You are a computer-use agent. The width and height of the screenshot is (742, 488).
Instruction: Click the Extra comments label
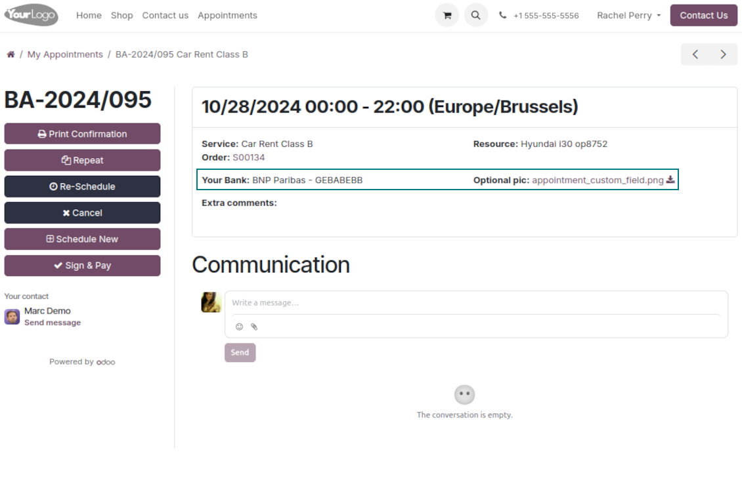pos(239,203)
